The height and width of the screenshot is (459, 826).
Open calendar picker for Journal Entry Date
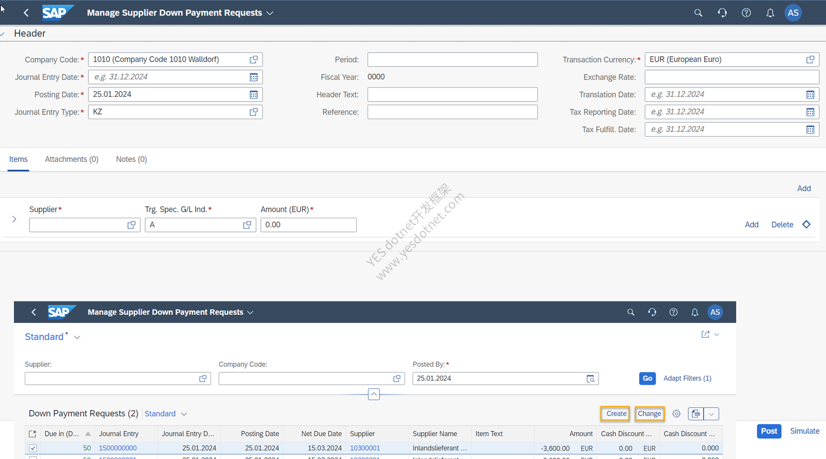point(253,77)
